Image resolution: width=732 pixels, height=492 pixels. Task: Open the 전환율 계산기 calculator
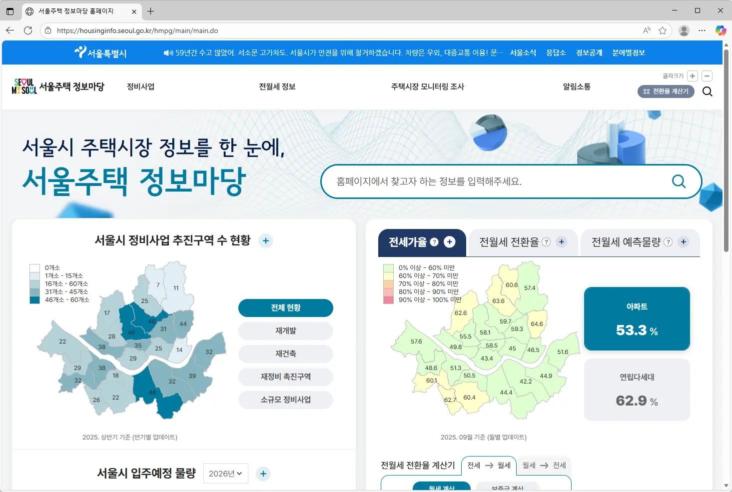point(666,91)
